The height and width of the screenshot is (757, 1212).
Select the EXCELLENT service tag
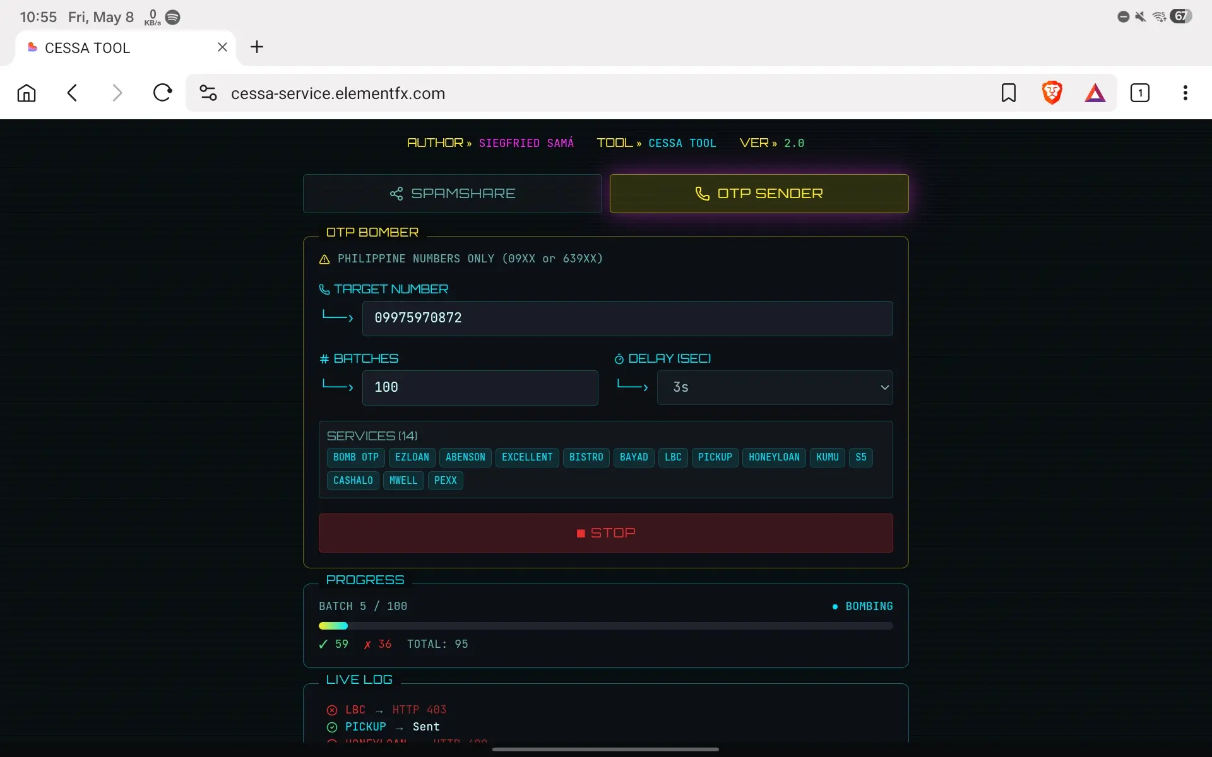tap(527, 457)
